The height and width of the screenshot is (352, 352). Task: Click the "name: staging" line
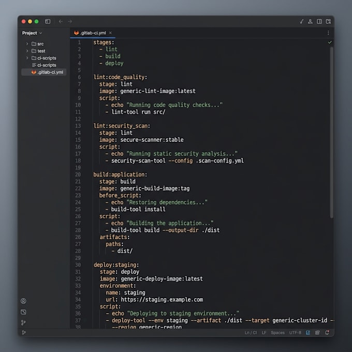(x=125, y=292)
